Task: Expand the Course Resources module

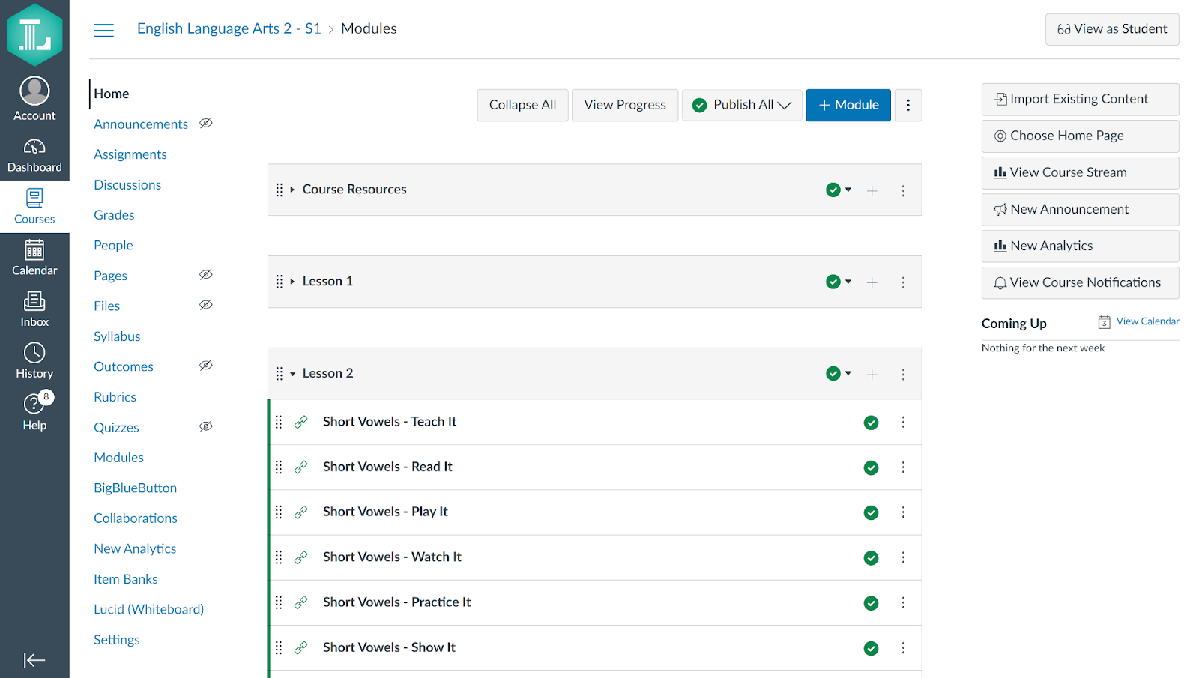Action: tap(292, 190)
